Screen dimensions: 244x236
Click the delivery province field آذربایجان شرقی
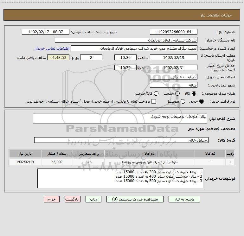(174, 77)
